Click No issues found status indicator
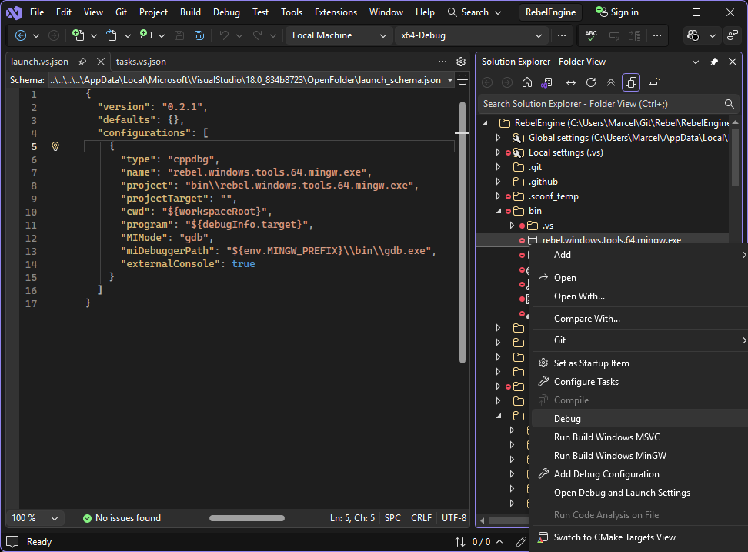The height and width of the screenshot is (552, 748). (x=122, y=517)
